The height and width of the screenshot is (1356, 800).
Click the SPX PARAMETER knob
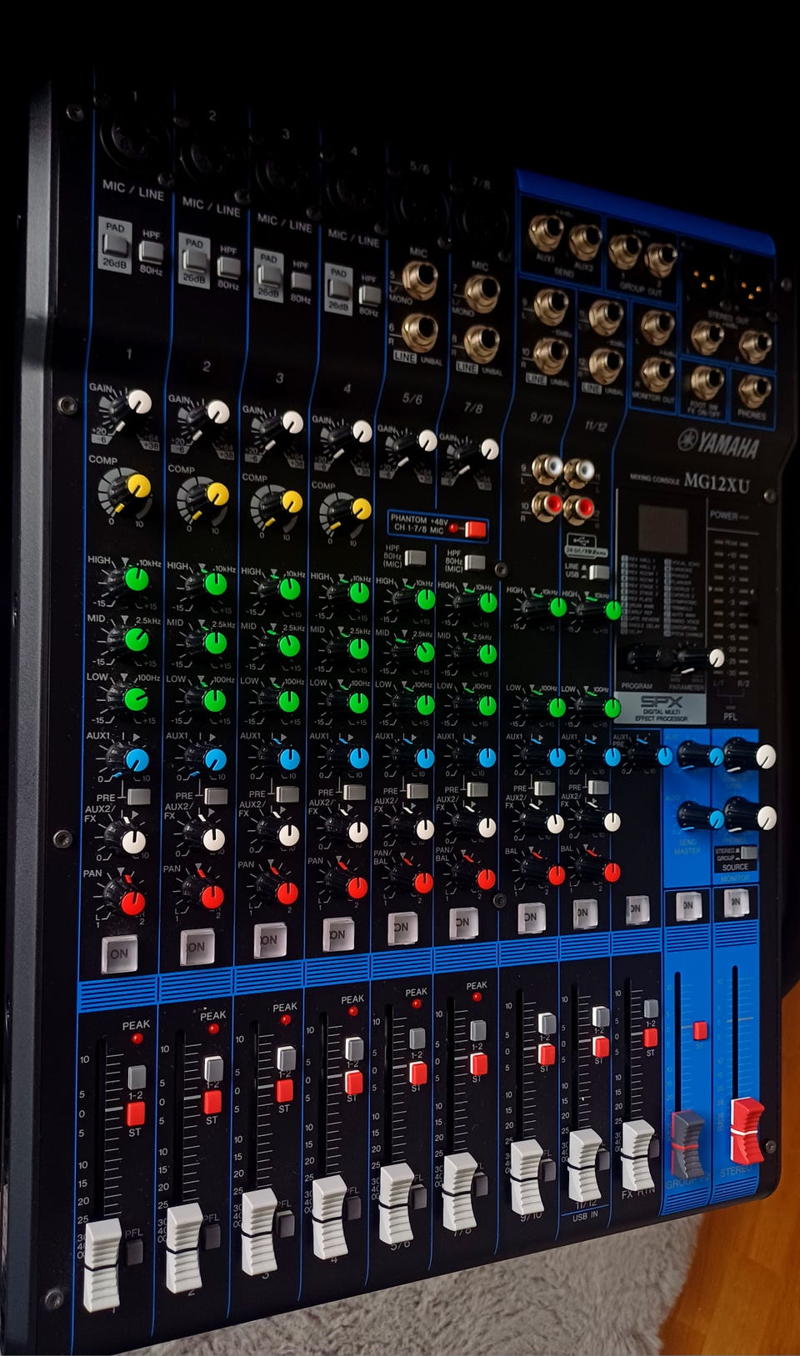pos(702,658)
